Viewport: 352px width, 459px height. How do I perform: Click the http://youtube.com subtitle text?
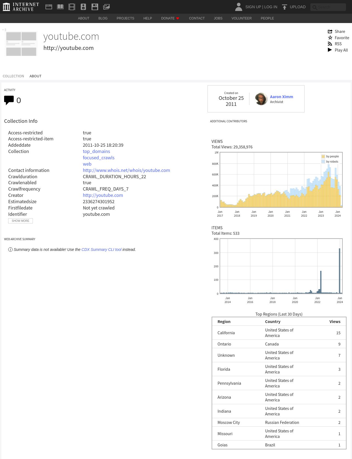click(69, 48)
